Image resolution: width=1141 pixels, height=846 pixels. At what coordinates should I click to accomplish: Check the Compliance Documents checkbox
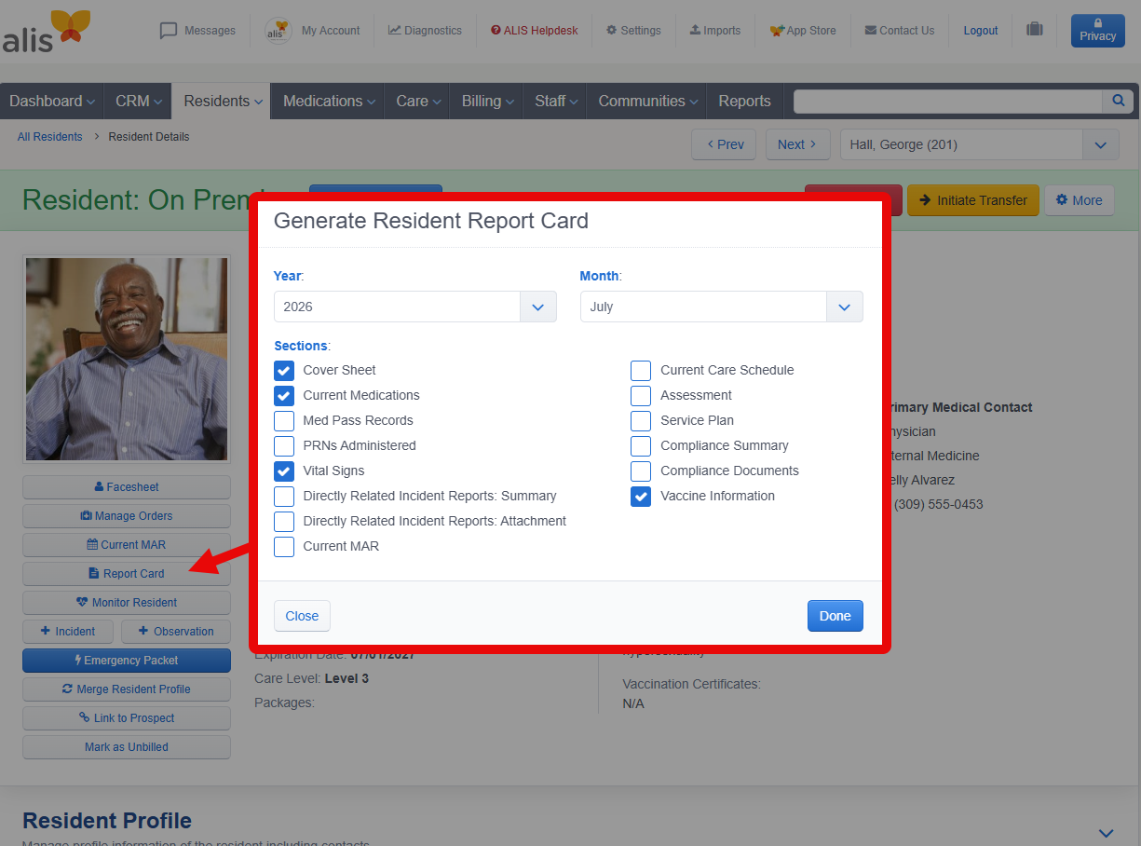tap(641, 471)
